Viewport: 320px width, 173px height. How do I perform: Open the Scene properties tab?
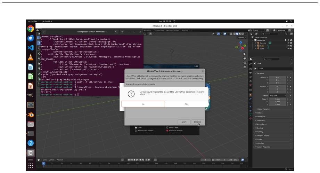(x=251, y=81)
